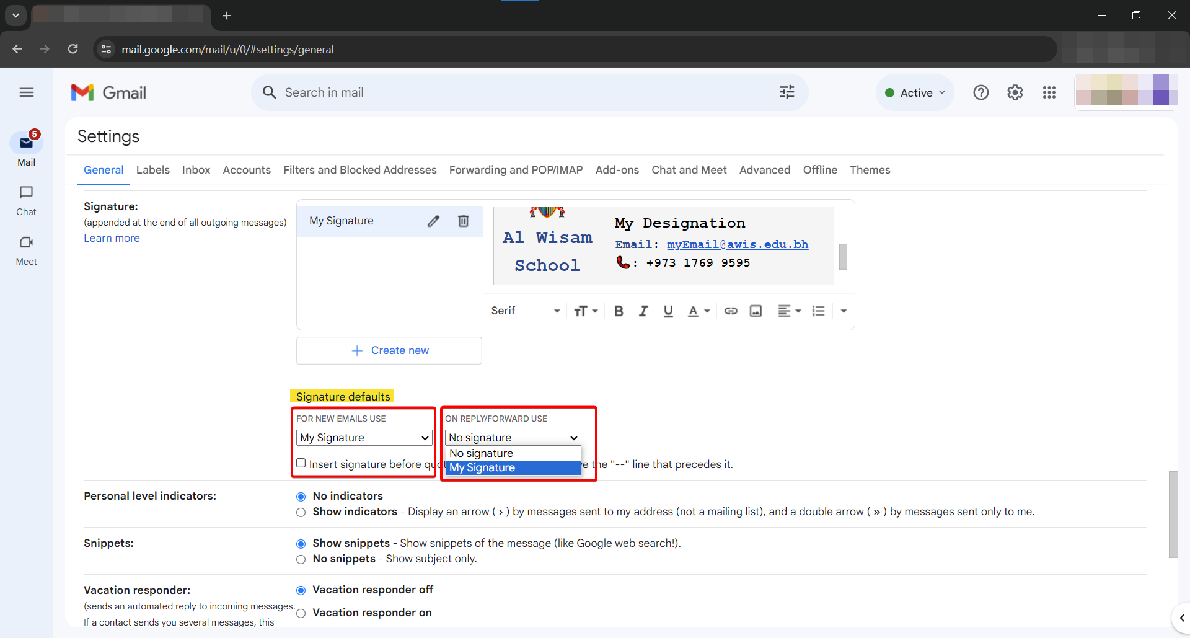Viewport: 1190px width, 638px height.
Task: Click the pencil icon to edit My Signature
Action: point(433,221)
